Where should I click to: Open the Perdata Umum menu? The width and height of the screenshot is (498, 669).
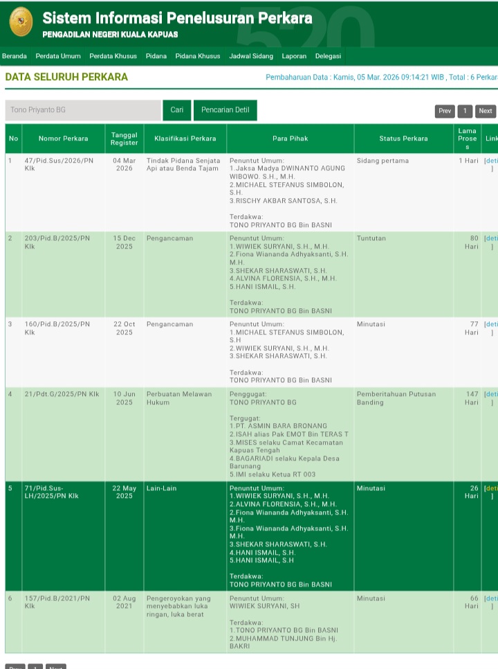58,56
